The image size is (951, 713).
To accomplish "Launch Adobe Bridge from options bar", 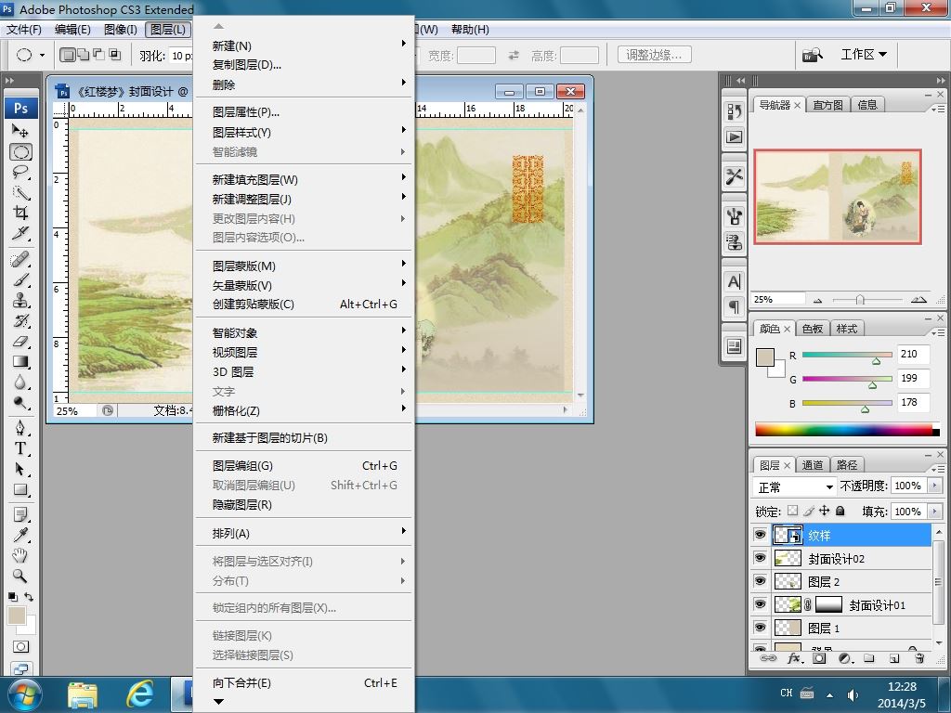I will (x=813, y=55).
